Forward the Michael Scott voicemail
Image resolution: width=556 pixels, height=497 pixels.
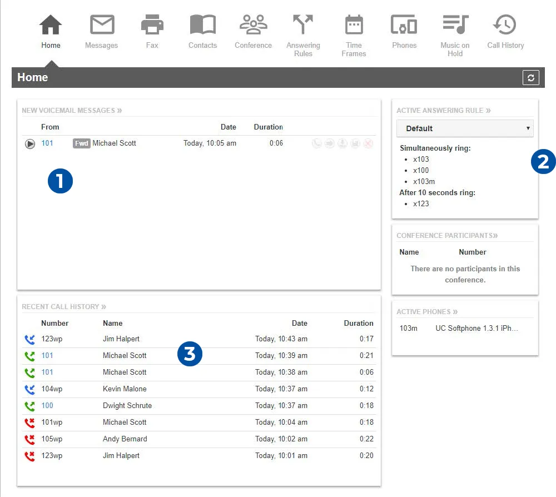[329, 143]
